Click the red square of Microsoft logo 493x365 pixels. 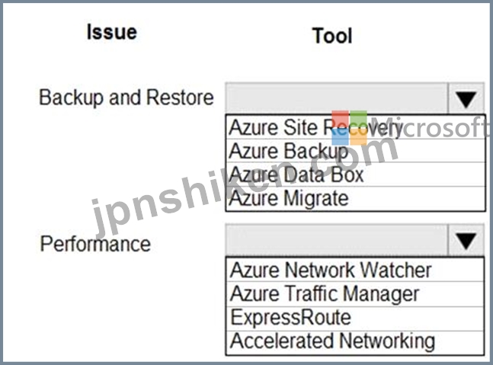pyautogui.click(x=340, y=119)
